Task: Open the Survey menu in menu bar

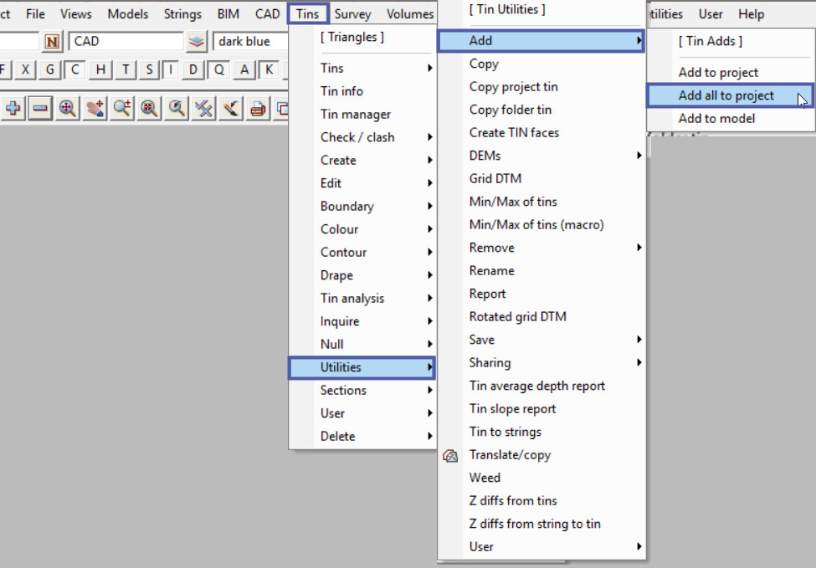Action: tap(352, 14)
